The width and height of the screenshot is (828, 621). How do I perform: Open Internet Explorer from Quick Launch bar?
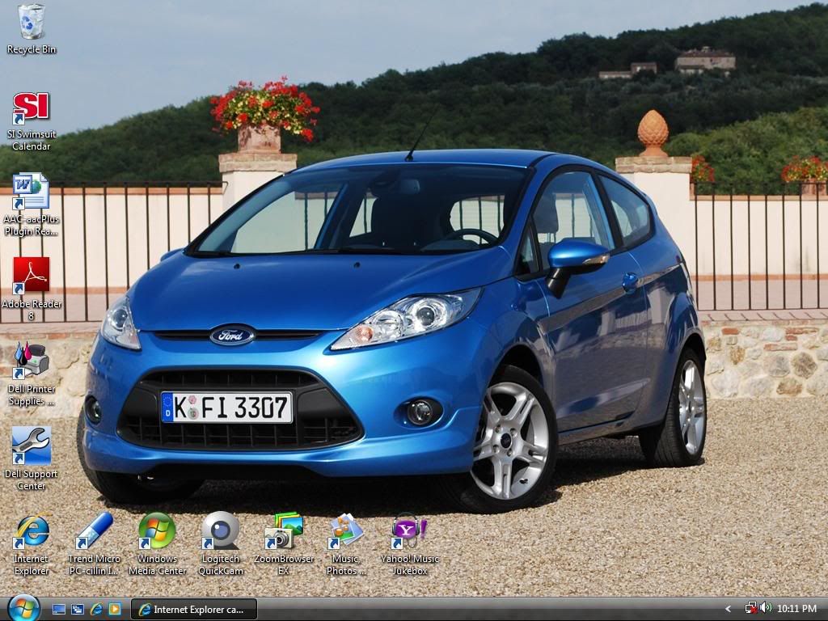[x=96, y=609]
